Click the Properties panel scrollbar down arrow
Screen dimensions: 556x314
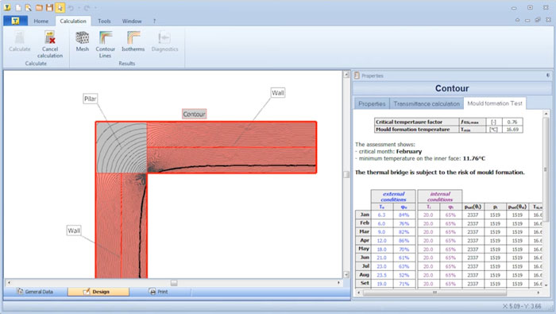coord(546,285)
